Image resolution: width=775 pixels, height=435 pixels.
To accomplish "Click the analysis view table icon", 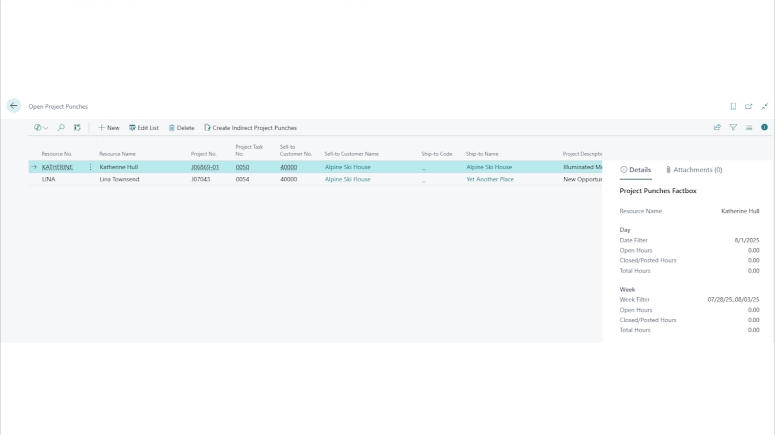I will click(77, 127).
